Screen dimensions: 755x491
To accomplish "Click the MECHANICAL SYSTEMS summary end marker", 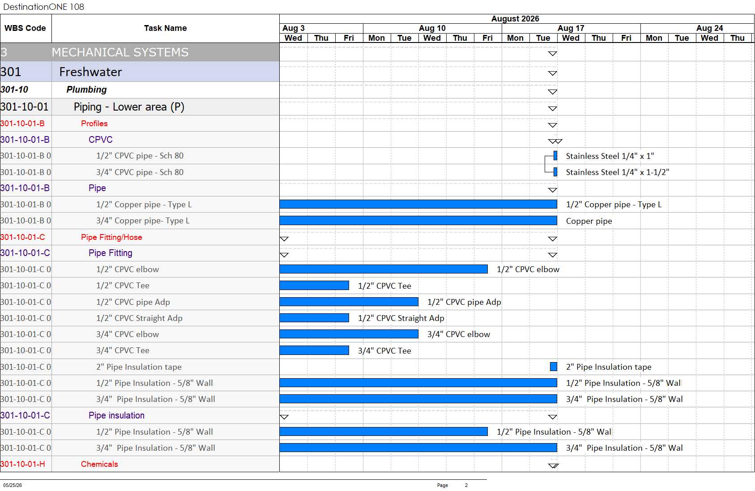I will (553, 54).
